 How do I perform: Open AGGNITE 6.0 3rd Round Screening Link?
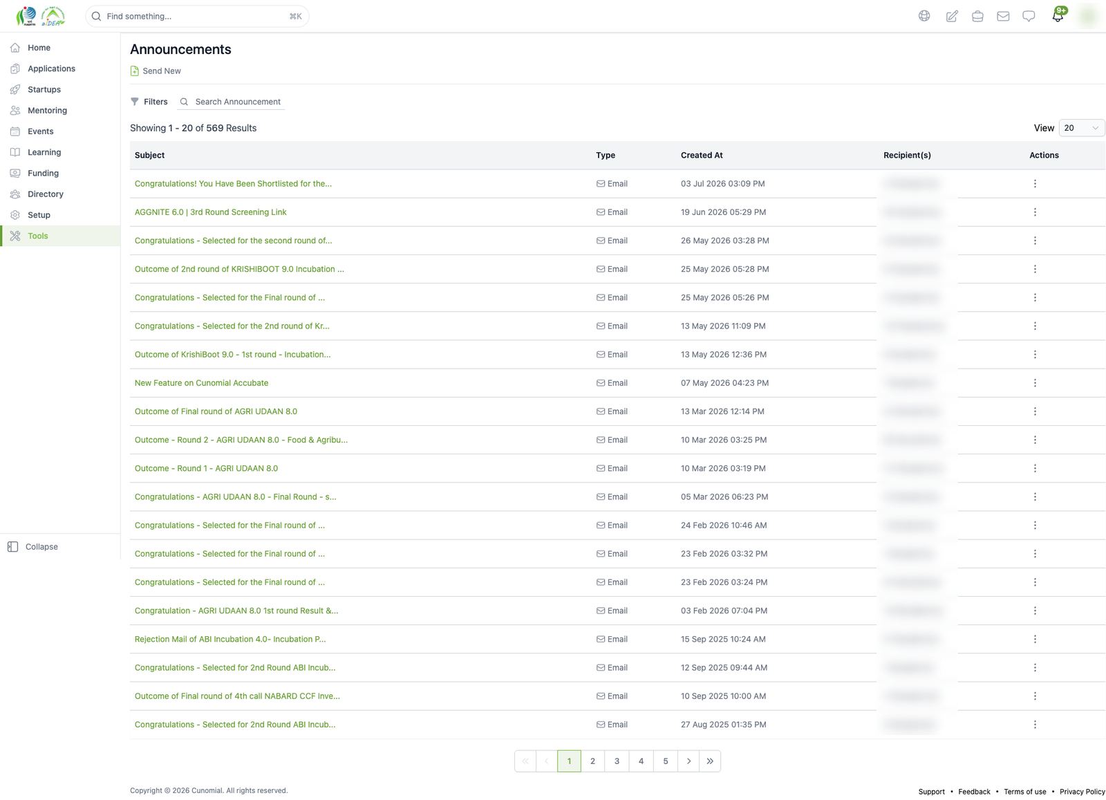(210, 212)
